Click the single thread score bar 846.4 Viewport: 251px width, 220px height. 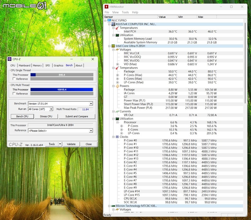click(x=62, y=75)
